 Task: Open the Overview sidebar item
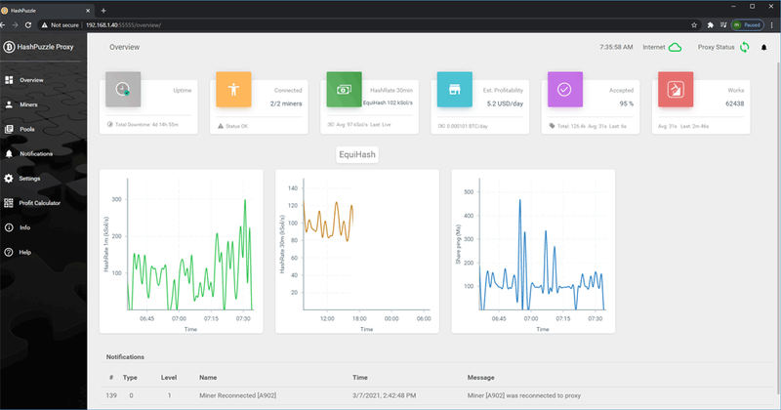31,80
